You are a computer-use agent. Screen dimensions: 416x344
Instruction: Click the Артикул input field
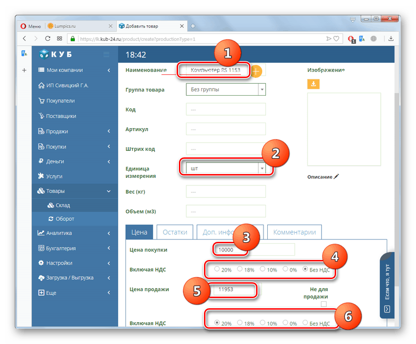[x=226, y=129]
